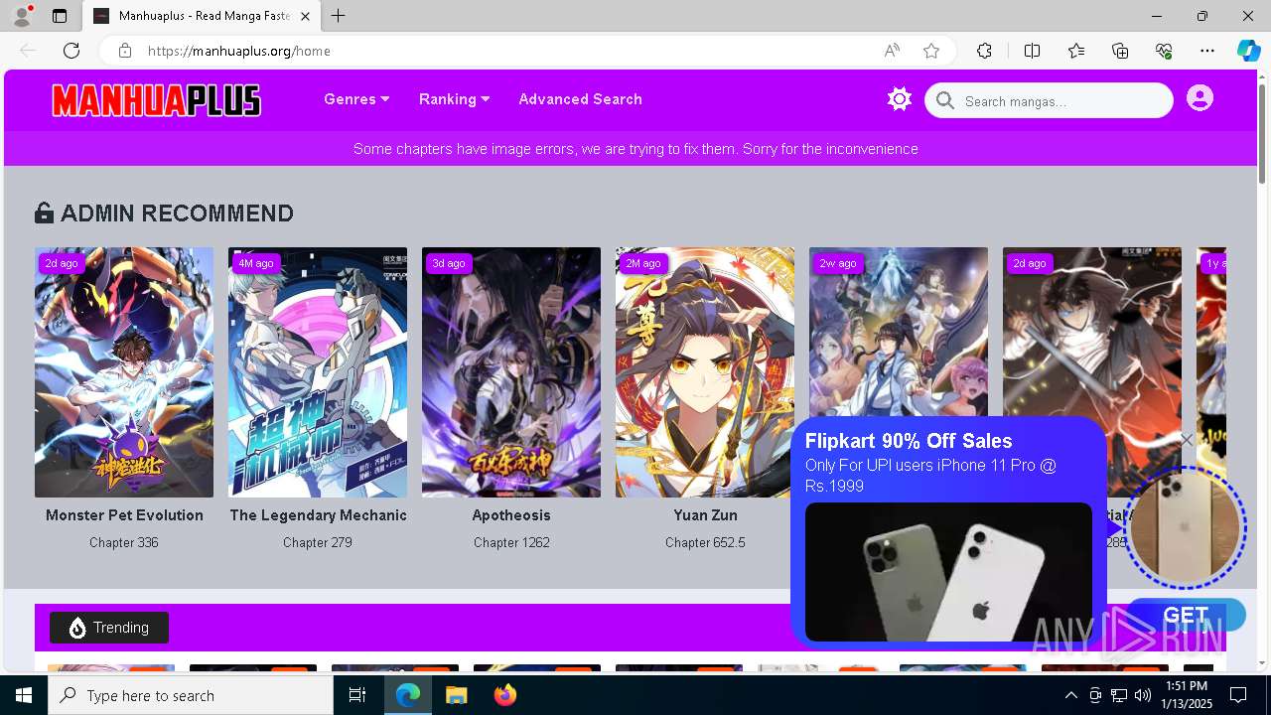The image size is (1271, 715).
Task: Click the ManhuaPlus logo
Action: coord(157,100)
